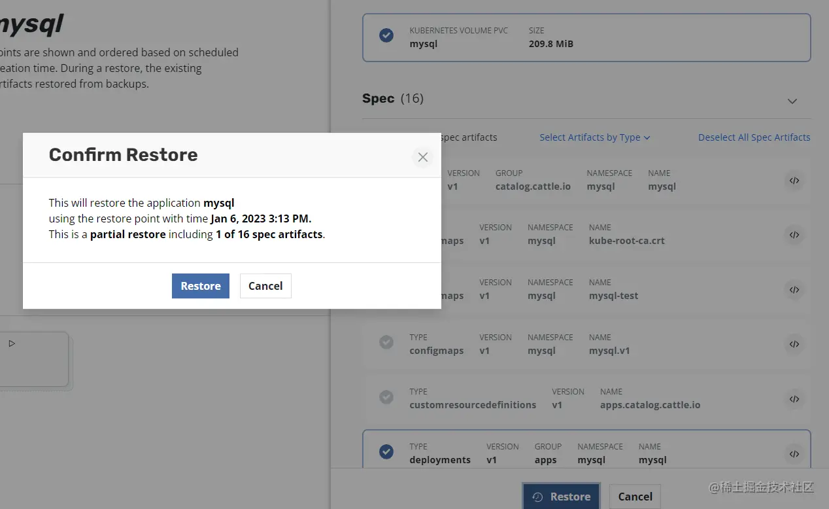Toggle the configmaps mysql.v1 checkbox
This screenshot has width=829, height=509.
[386, 342]
